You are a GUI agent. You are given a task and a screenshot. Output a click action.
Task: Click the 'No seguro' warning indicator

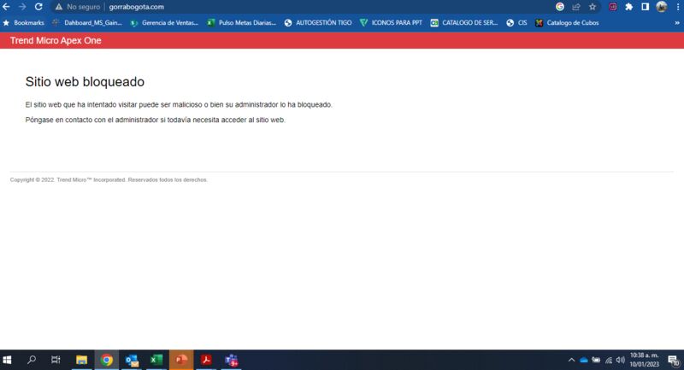point(78,7)
